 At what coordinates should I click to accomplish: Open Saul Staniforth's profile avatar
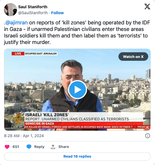click(10, 10)
